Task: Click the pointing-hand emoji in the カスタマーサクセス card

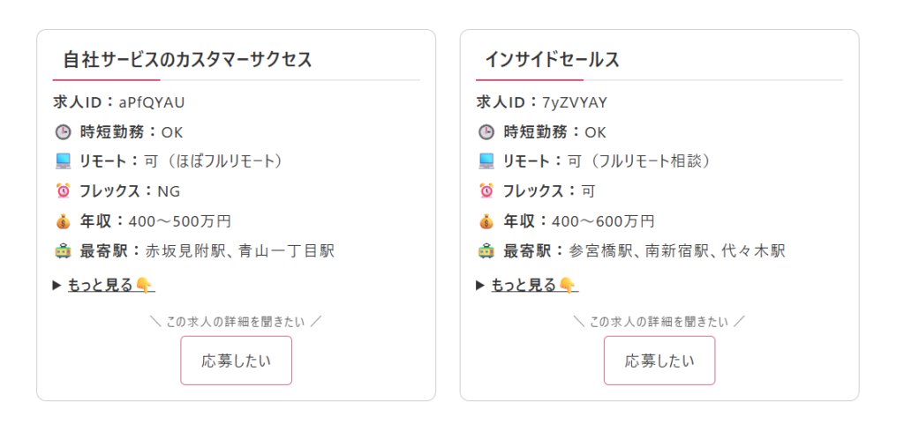Action: (x=145, y=285)
